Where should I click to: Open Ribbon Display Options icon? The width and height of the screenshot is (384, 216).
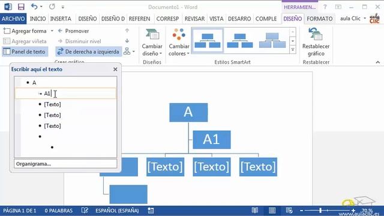coord(338,7)
